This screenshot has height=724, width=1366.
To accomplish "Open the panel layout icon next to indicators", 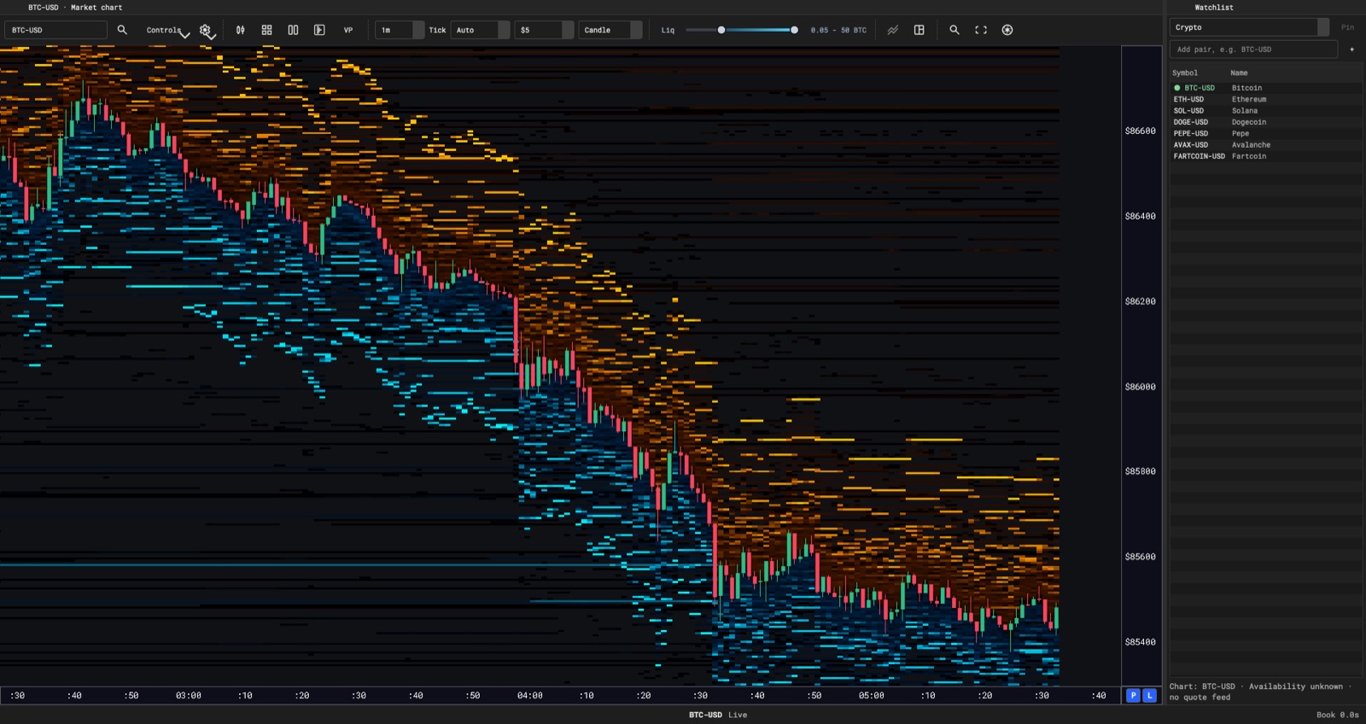I will pyautogui.click(x=919, y=30).
